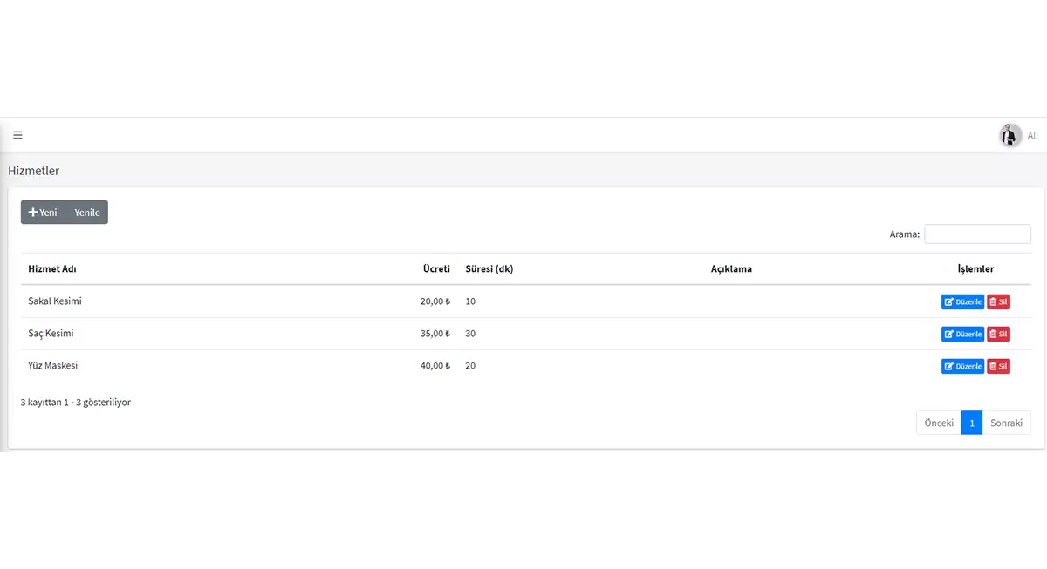
Task: Open the hamburger sidebar menu
Action: pos(17,135)
